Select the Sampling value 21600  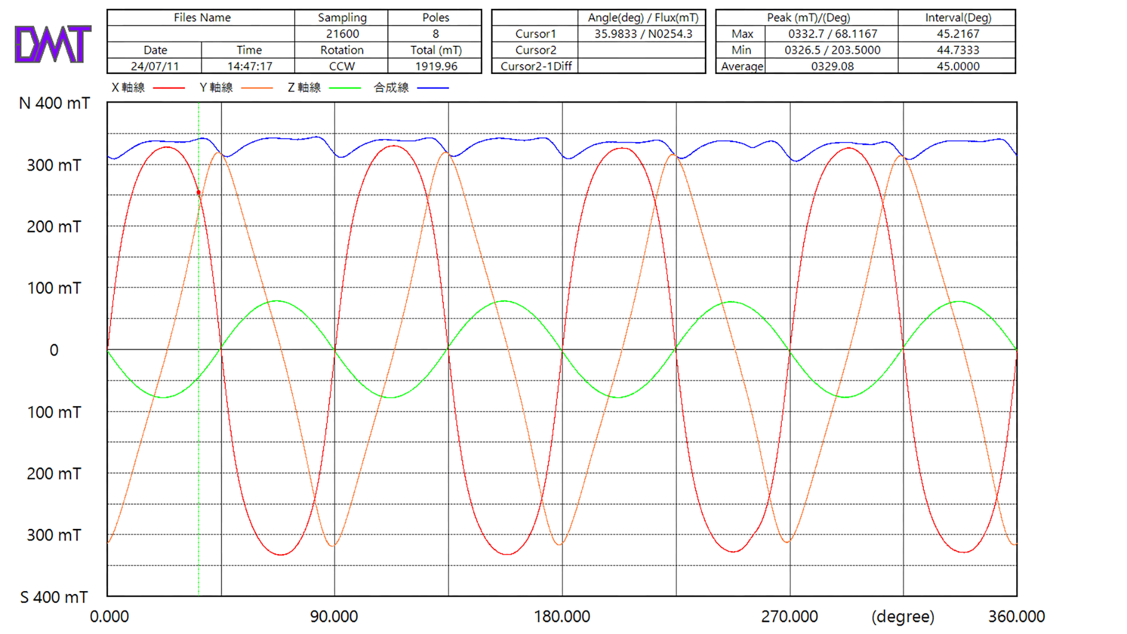342,34
